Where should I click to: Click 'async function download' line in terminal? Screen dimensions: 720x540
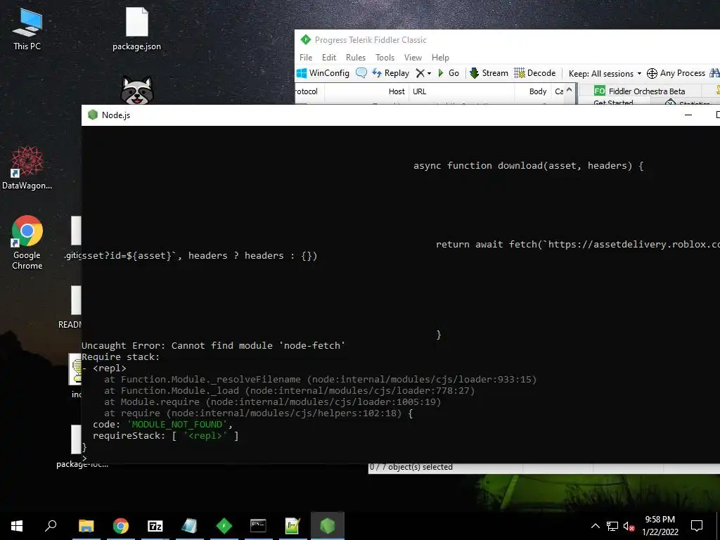(x=528, y=166)
